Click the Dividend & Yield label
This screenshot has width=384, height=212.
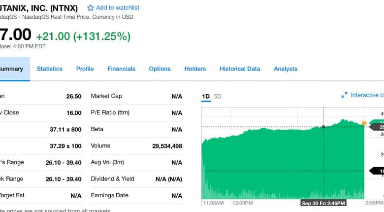click(112, 178)
